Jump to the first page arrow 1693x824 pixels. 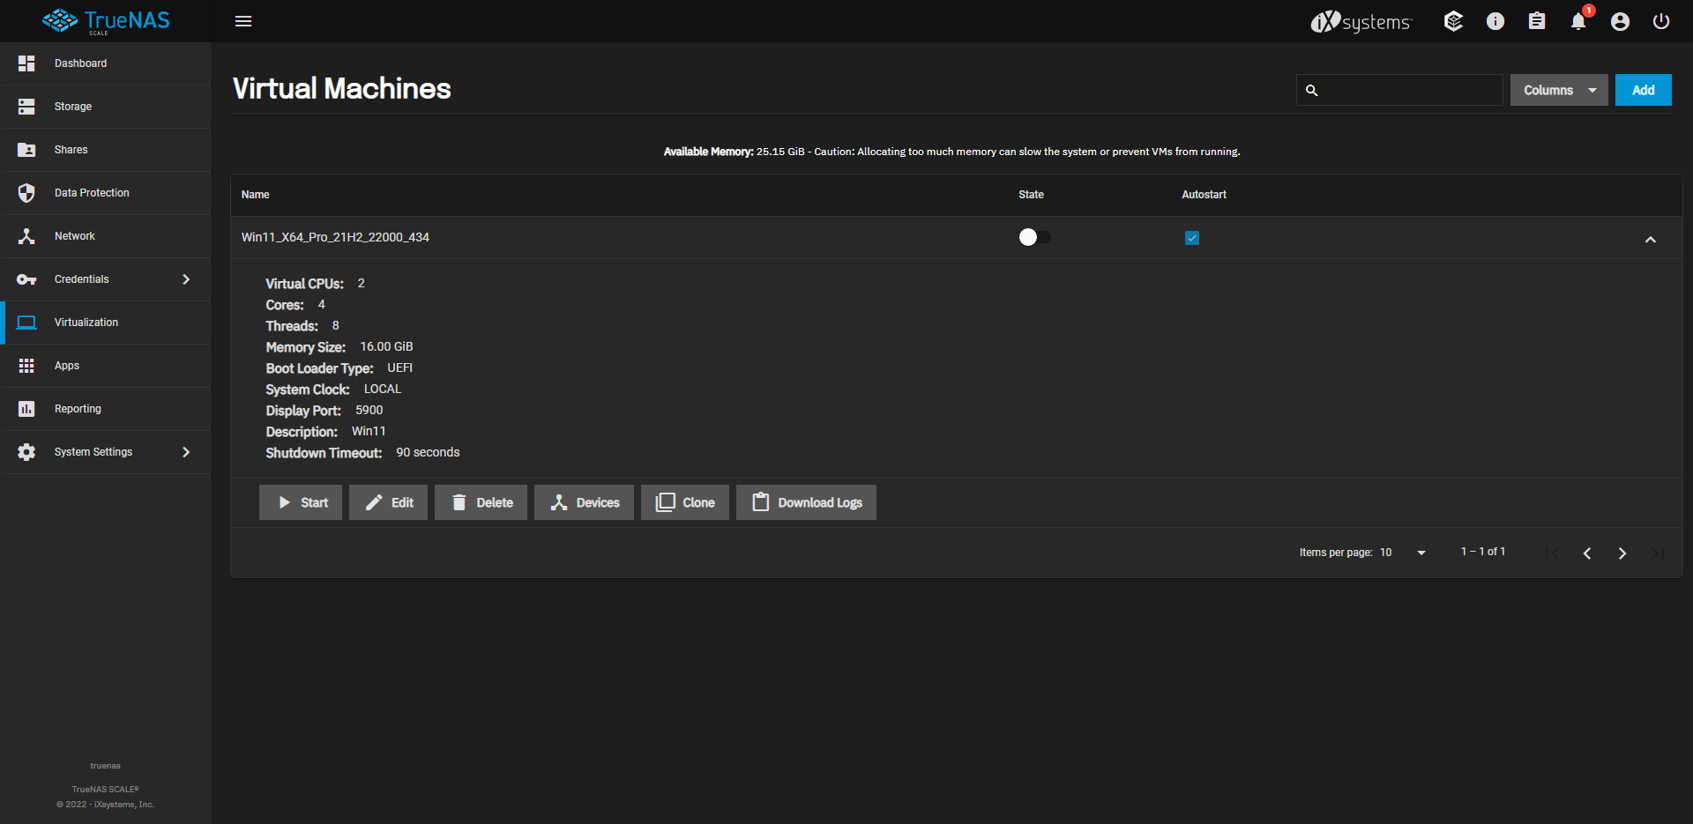click(1552, 553)
